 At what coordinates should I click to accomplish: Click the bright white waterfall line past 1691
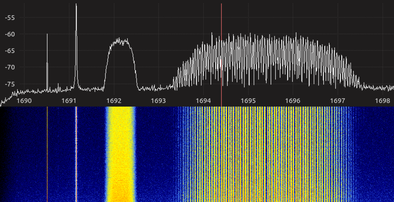76,154
